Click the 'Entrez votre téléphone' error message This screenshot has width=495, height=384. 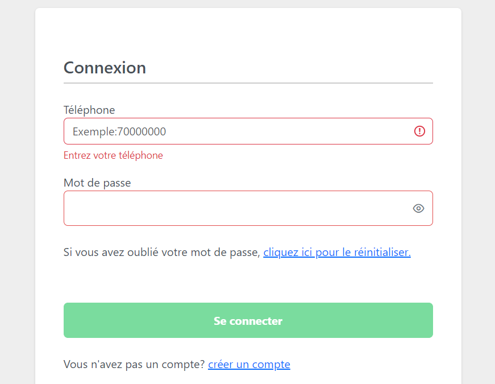(x=113, y=155)
